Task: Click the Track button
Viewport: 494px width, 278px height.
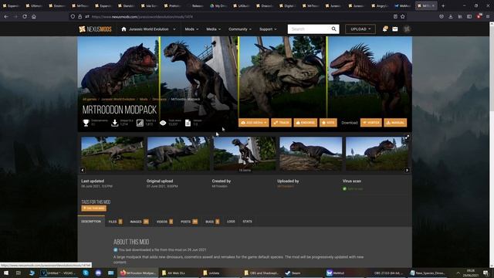Action: tap(281, 123)
